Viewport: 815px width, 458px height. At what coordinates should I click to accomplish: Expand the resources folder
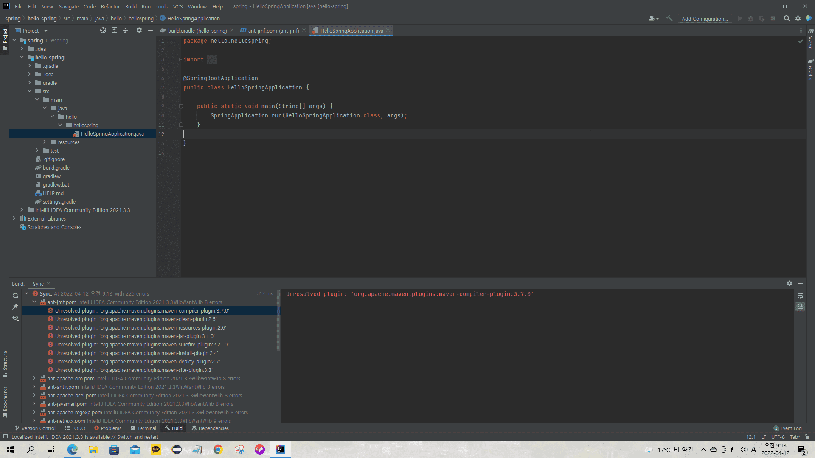(45, 142)
